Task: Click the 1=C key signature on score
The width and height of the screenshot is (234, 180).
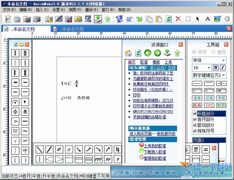Action: coord(66,84)
